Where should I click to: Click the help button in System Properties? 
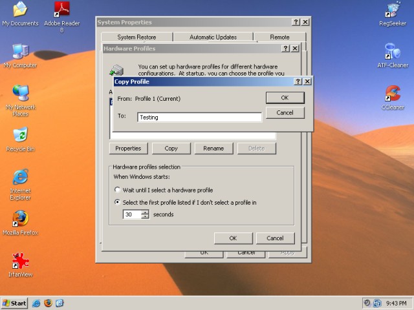296,22
